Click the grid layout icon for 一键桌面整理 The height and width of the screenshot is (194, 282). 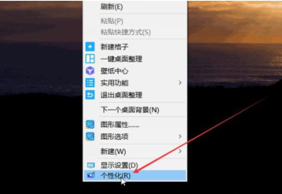pos(90,59)
